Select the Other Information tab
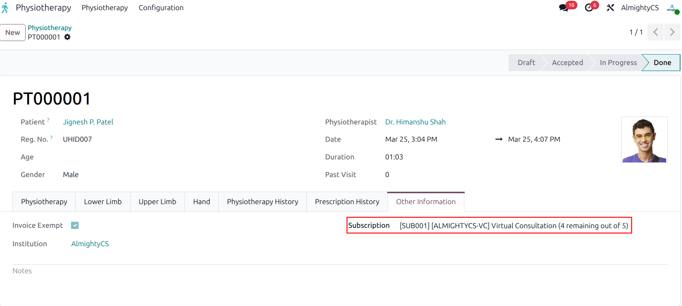The image size is (682, 306). [426, 202]
